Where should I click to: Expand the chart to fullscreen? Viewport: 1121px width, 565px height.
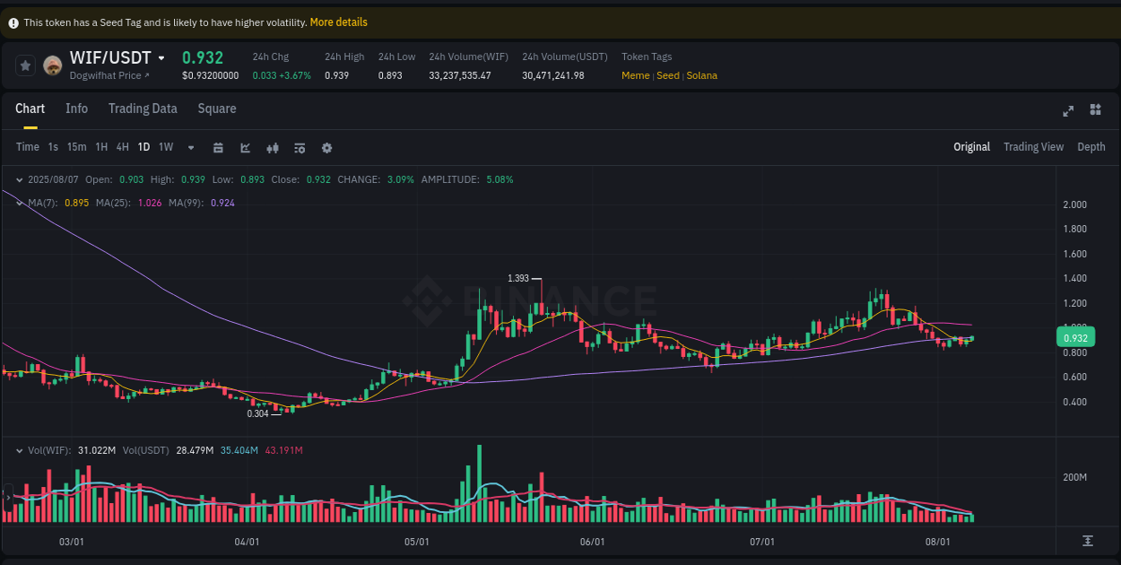(1068, 110)
